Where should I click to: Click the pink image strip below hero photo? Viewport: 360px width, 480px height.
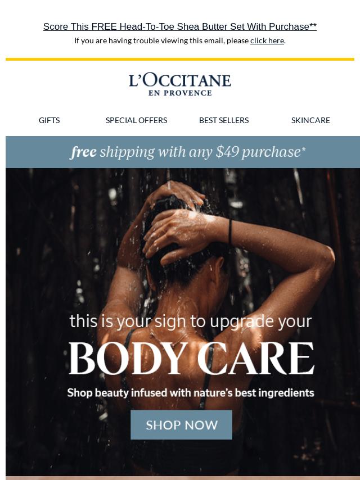tap(183, 478)
